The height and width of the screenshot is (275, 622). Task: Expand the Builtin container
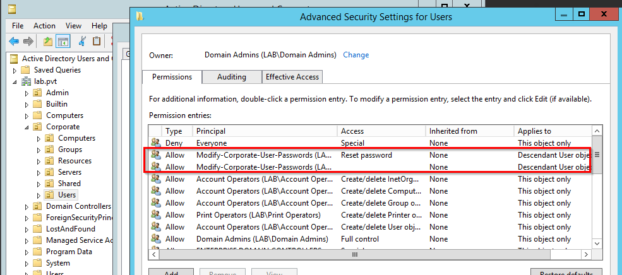tap(27, 105)
